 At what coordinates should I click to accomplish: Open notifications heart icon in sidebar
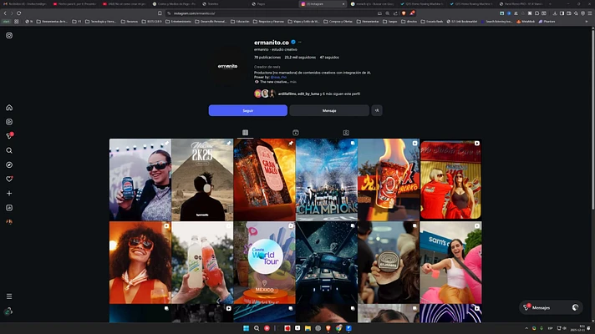click(x=9, y=179)
